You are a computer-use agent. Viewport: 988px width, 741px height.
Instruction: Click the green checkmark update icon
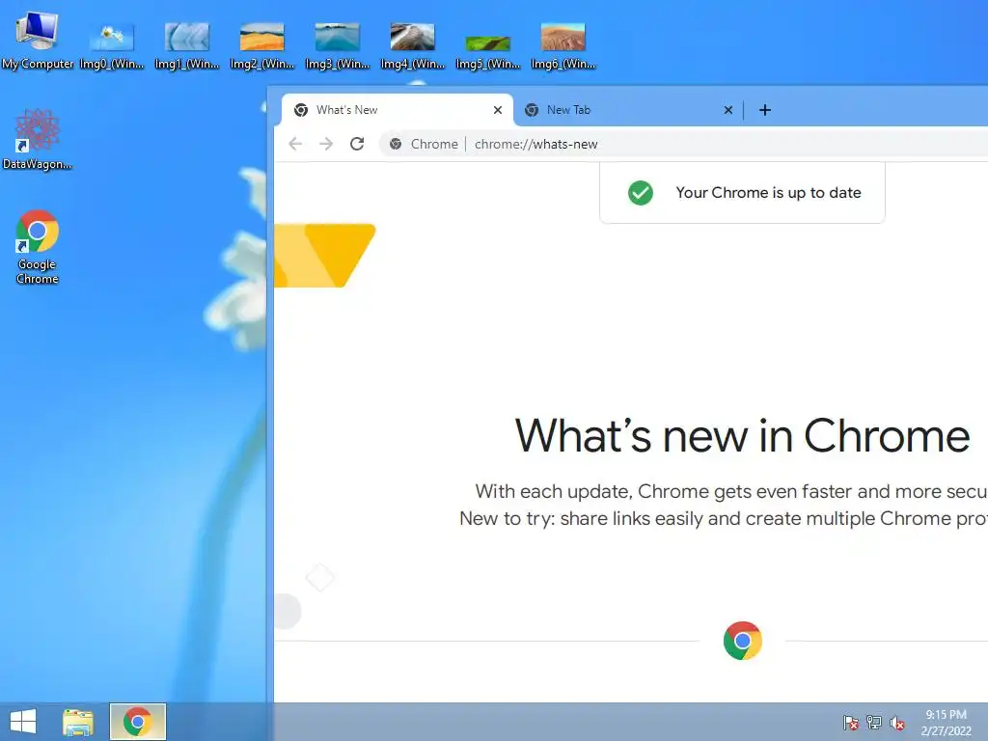(641, 193)
